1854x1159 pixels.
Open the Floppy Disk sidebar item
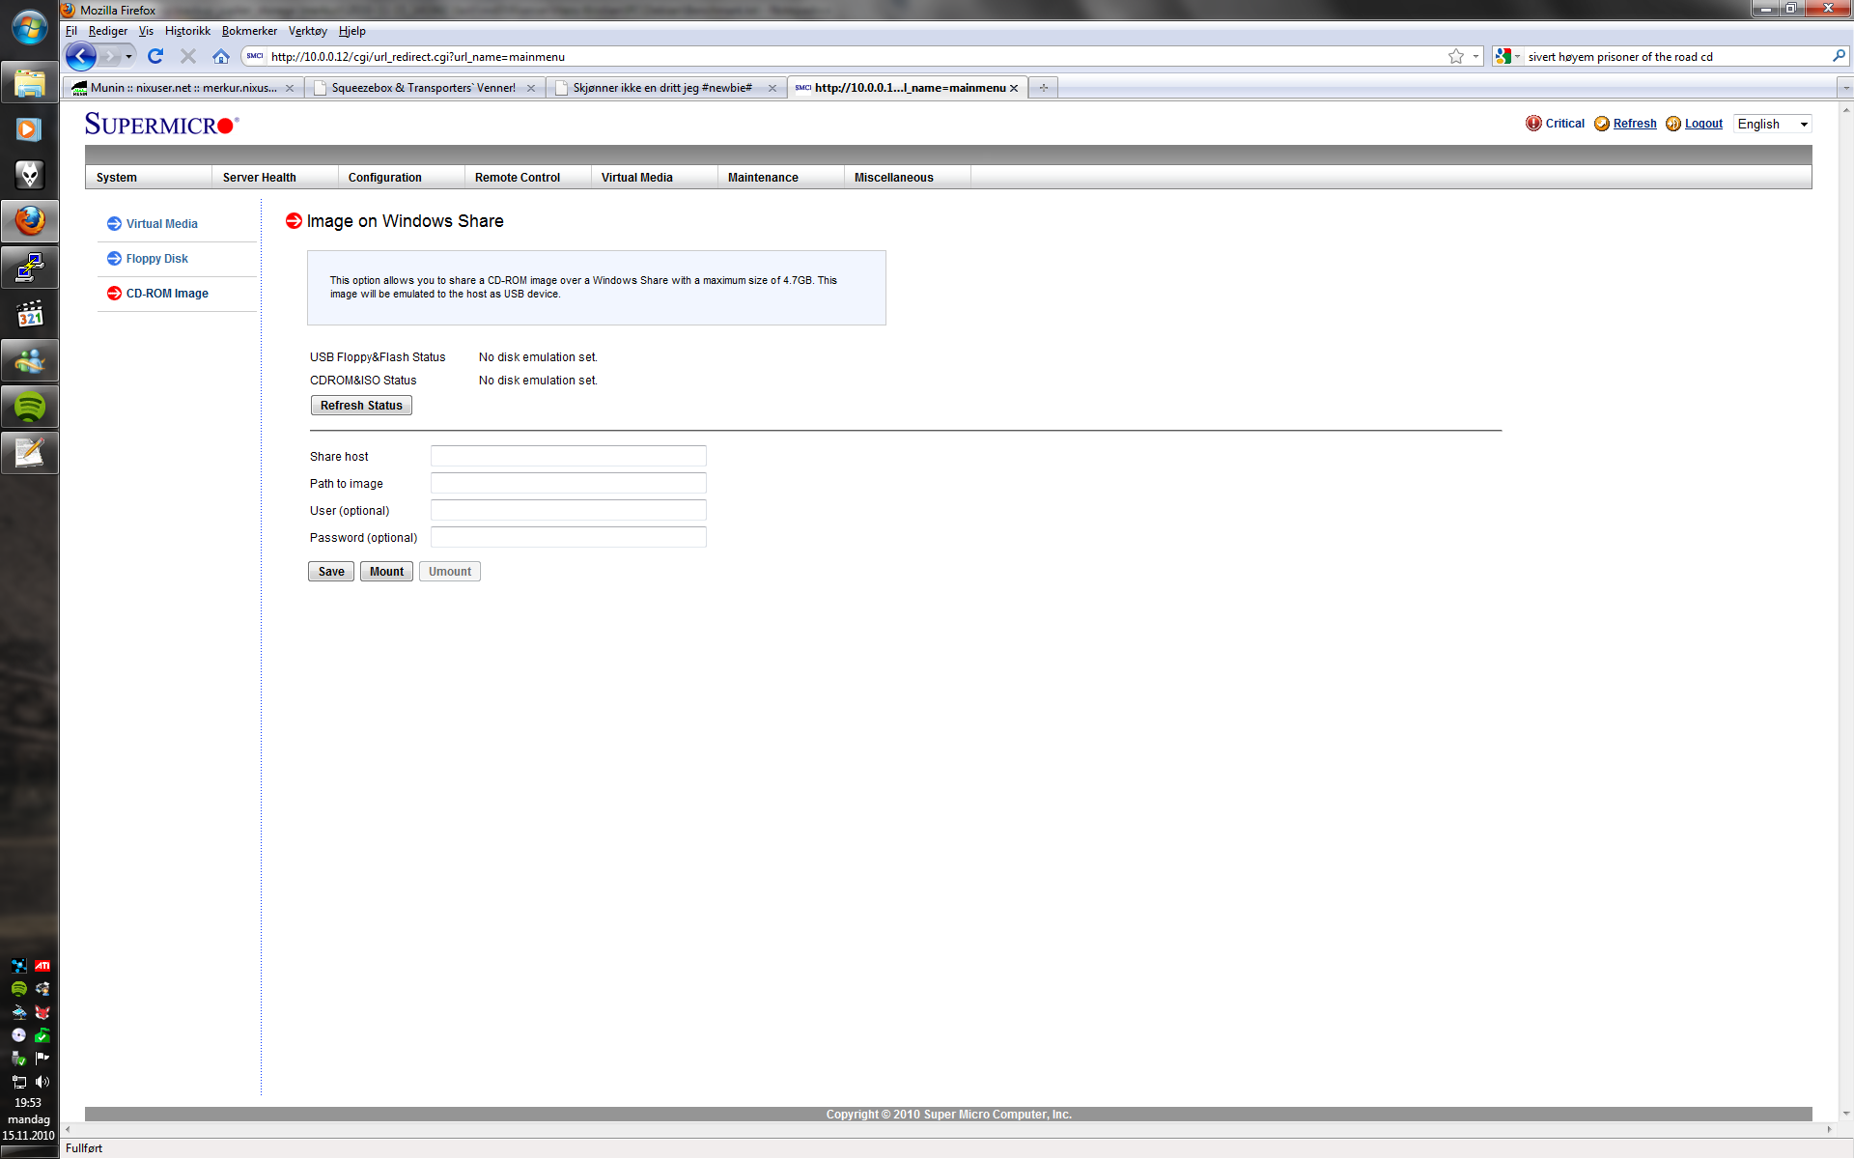point(156,259)
